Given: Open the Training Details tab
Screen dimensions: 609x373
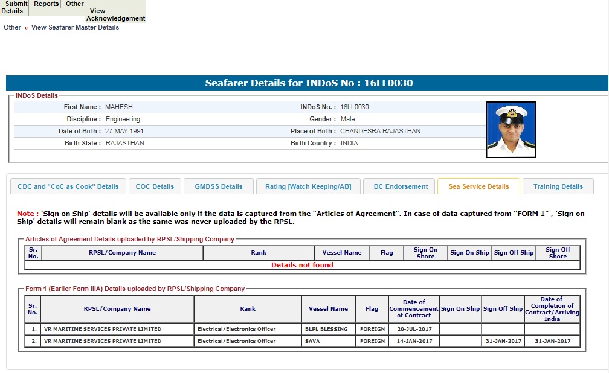Looking at the screenshot, I should tap(558, 186).
